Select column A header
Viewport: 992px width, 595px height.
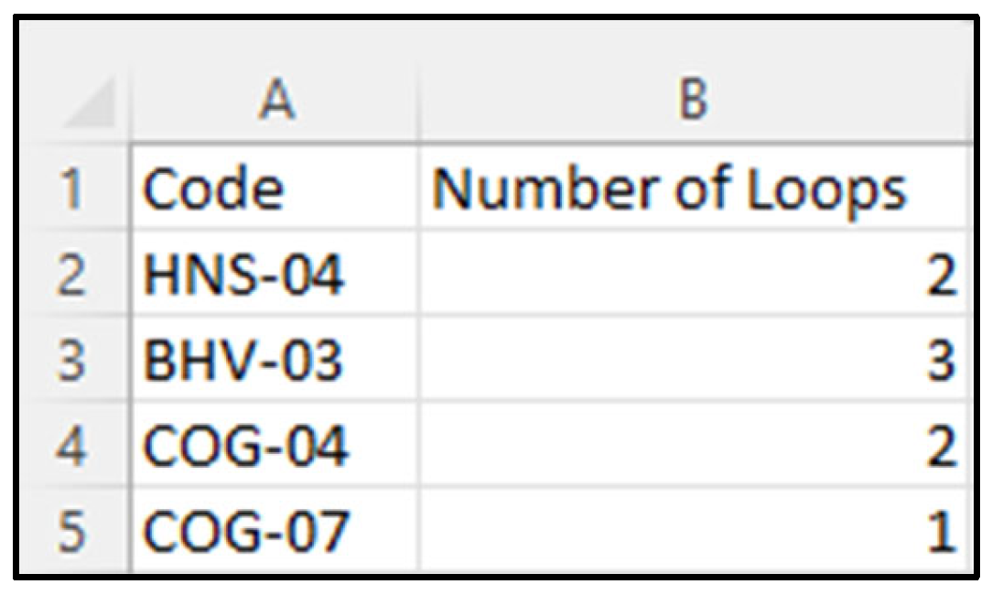275,100
